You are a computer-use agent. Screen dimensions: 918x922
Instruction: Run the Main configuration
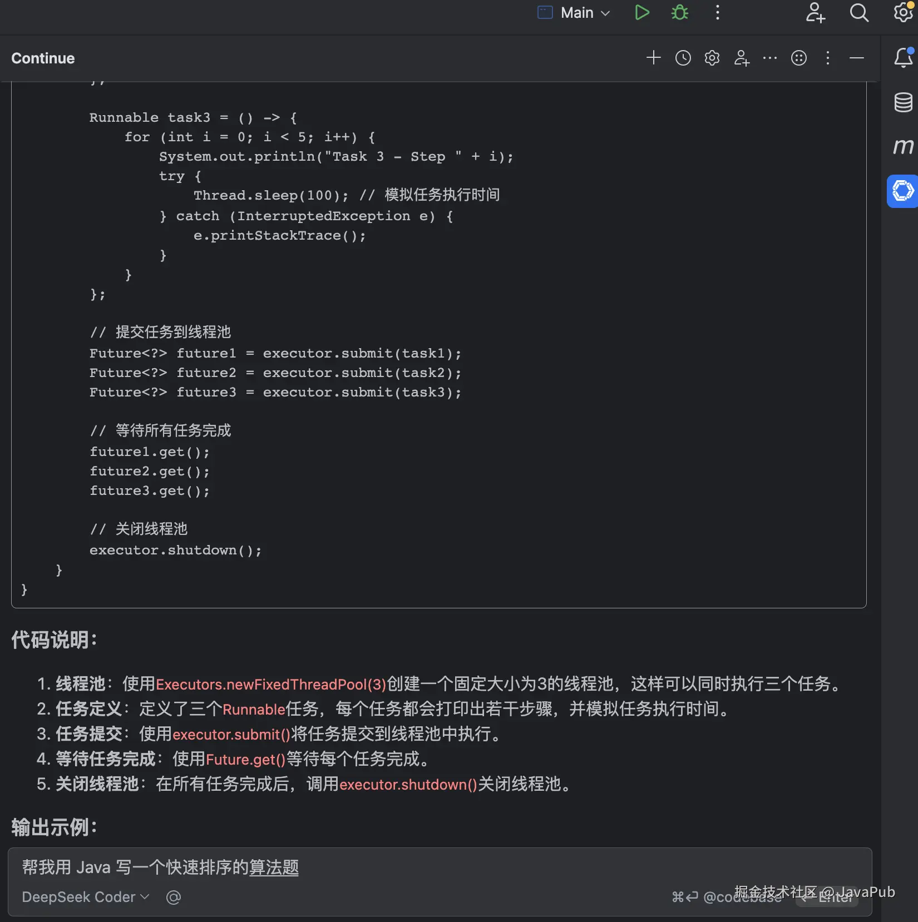(x=642, y=13)
